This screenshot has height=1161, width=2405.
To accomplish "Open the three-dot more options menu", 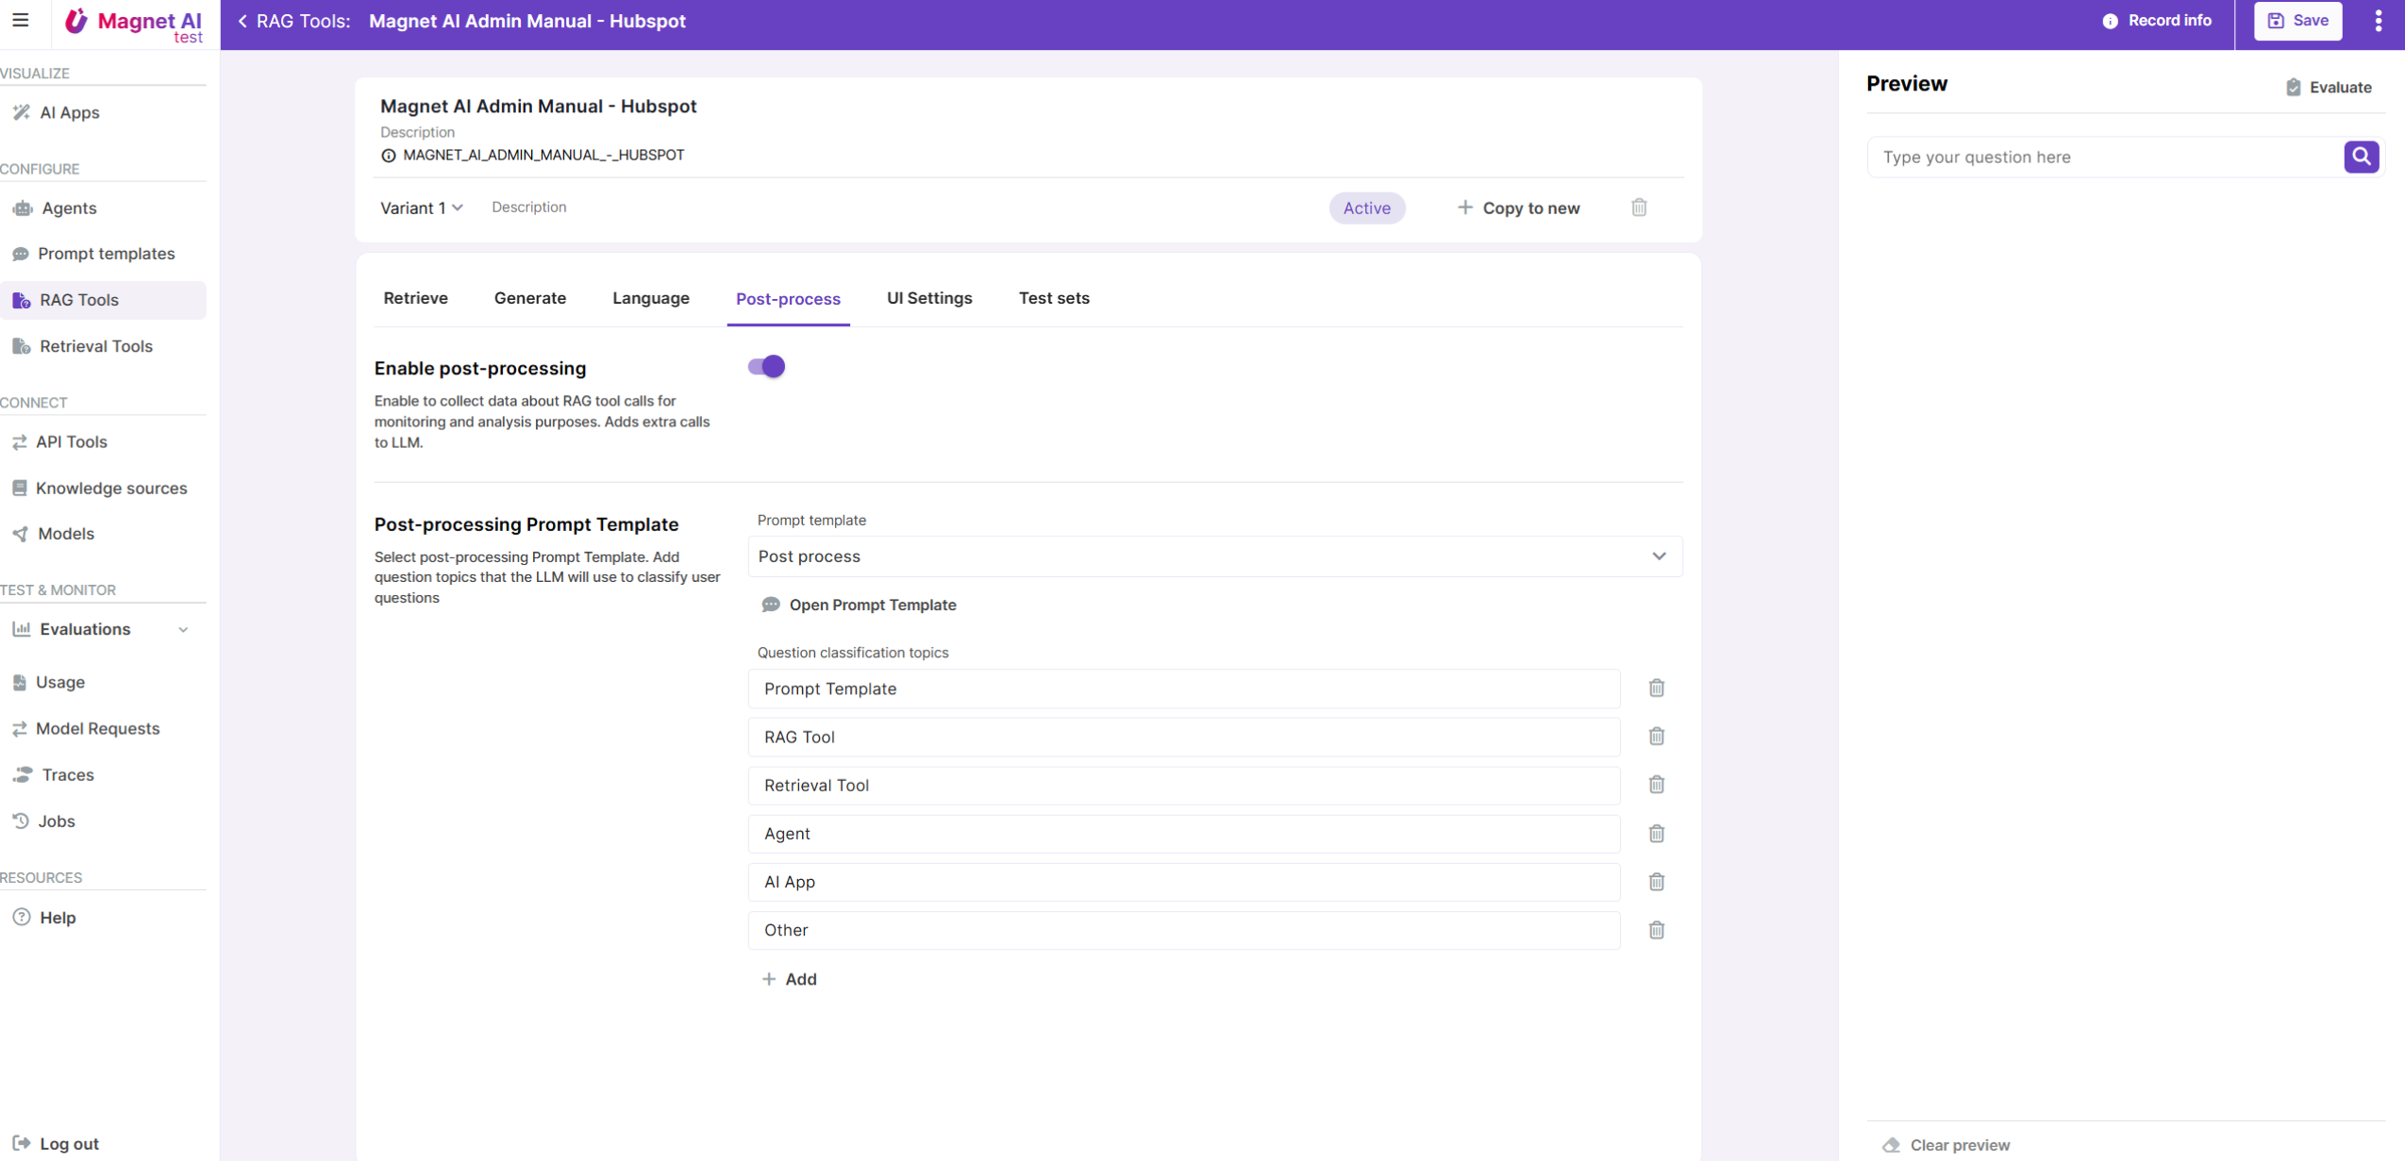I will click(2378, 21).
